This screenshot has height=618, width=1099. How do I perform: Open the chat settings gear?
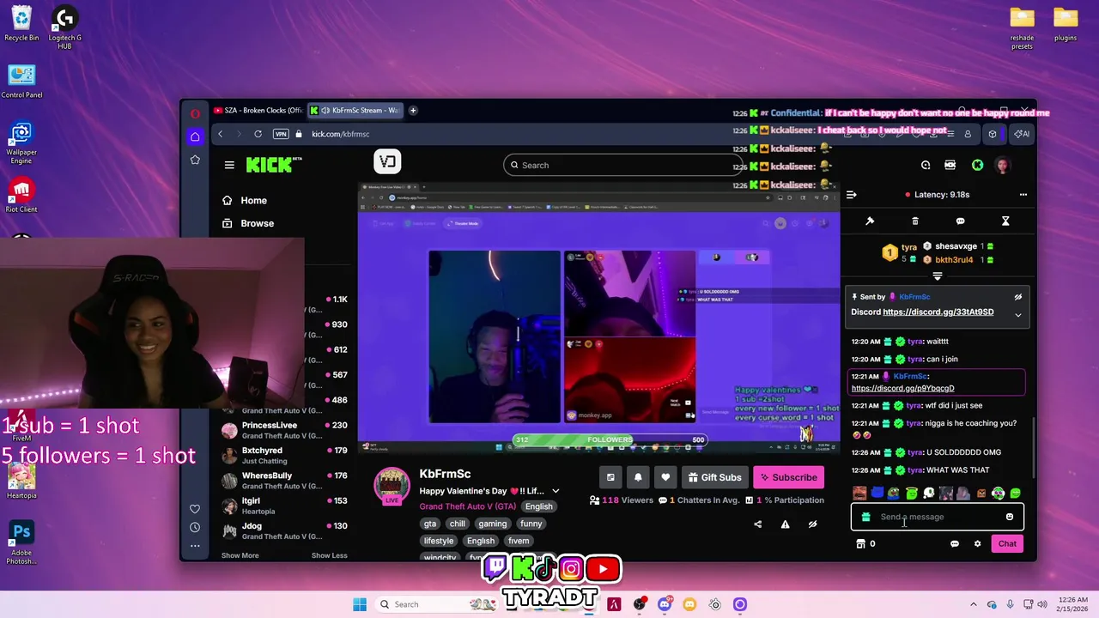pyautogui.click(x=977, y=543)
